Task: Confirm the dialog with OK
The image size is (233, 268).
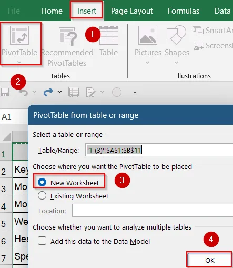Action: [209, 260]
